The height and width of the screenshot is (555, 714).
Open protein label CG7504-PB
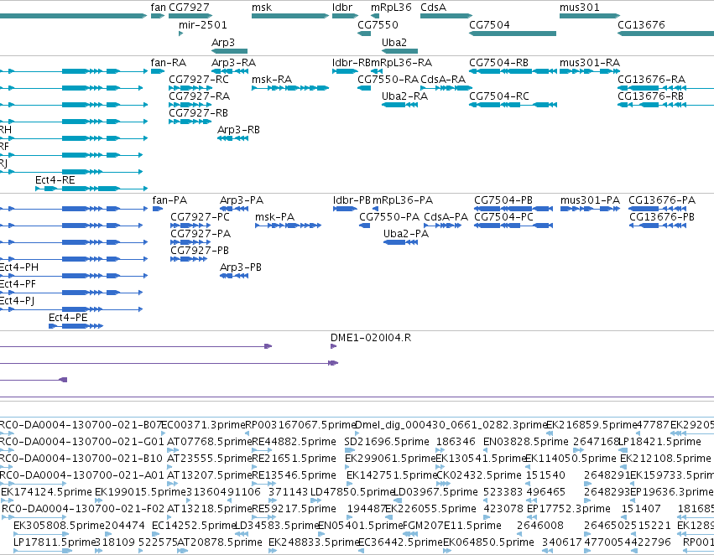point(503,200)
